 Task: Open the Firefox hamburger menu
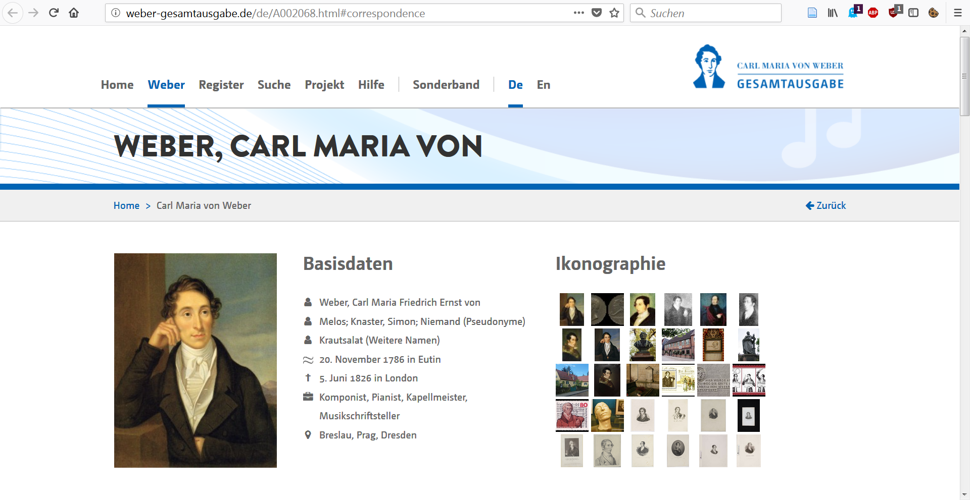click(x=958, y=13)
